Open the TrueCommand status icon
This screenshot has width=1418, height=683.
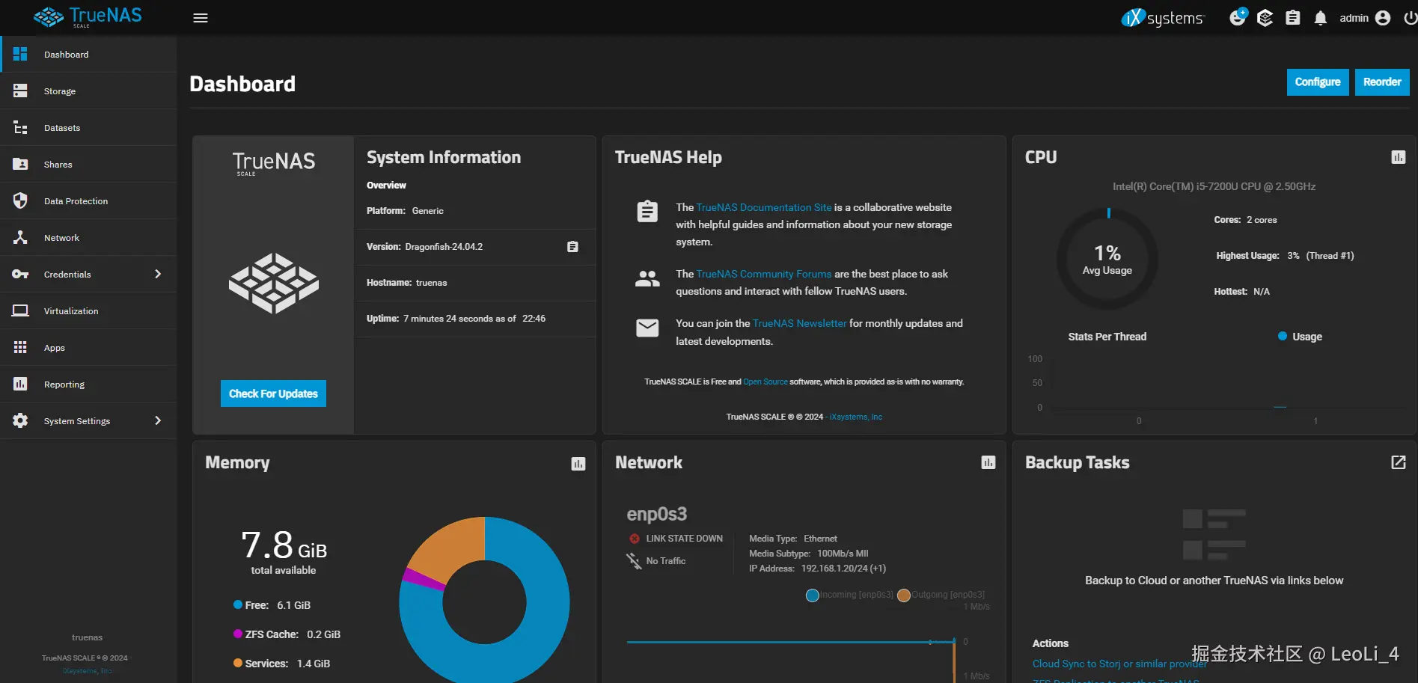point(1265,18)
